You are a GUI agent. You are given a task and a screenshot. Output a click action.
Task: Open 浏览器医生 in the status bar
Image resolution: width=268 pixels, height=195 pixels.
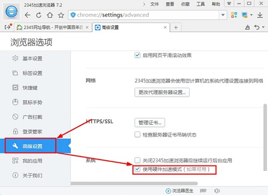pos(180,191)
